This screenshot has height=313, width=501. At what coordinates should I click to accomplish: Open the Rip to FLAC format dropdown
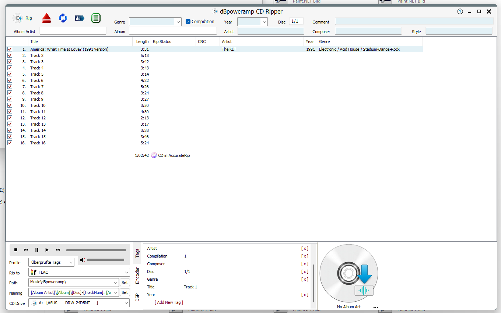coord(79,273)
